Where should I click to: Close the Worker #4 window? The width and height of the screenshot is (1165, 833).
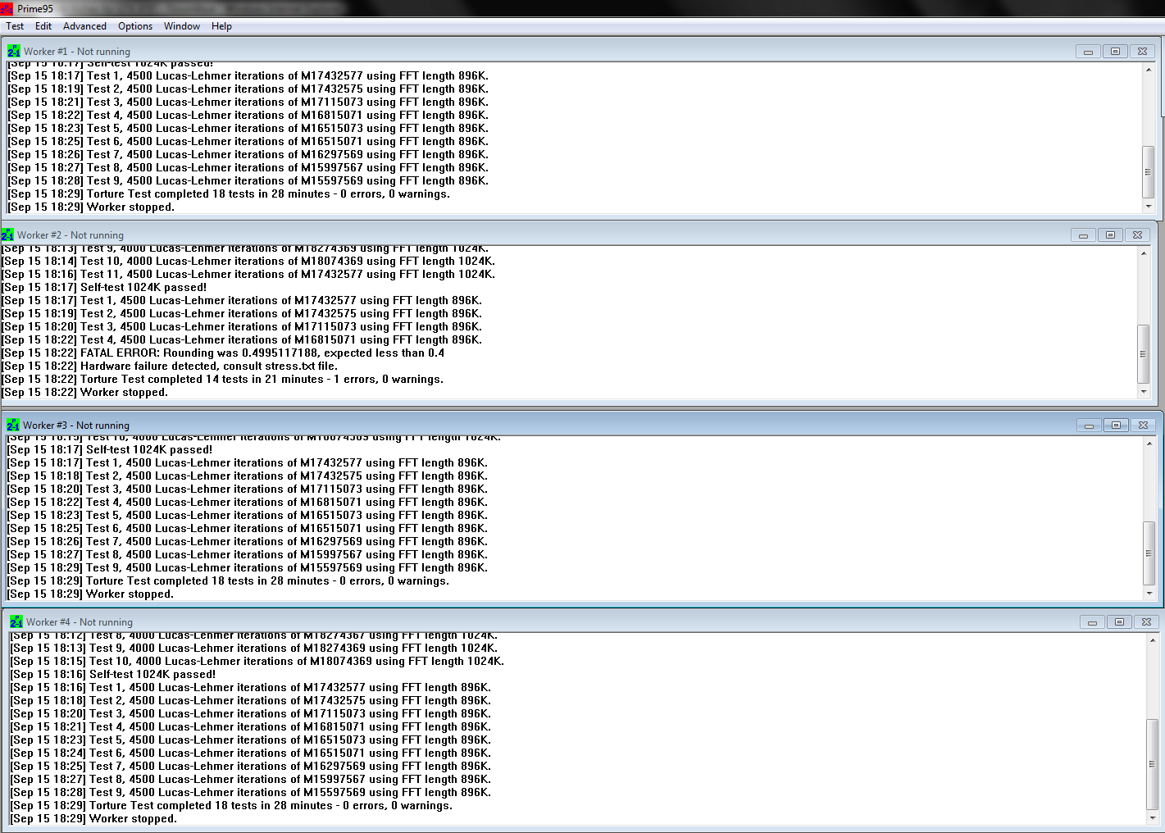[x=1146, y=621]
